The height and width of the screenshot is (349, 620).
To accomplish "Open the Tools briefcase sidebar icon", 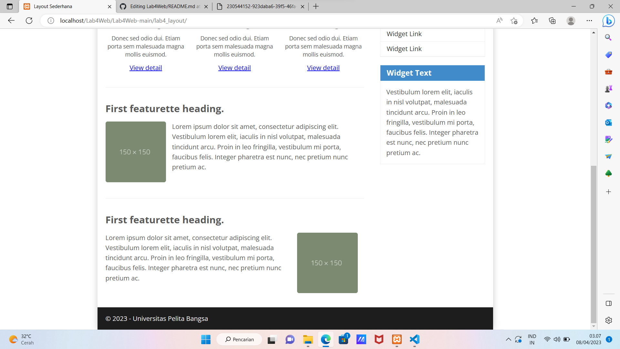I will [608, 71].
